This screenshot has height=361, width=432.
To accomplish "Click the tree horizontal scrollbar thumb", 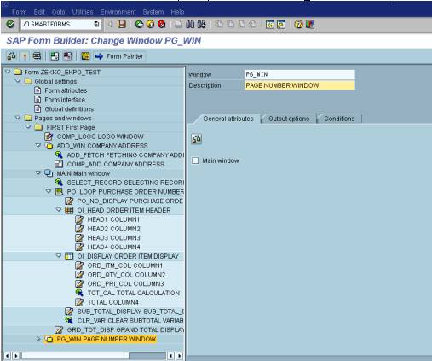I will (x=75, y=356).
